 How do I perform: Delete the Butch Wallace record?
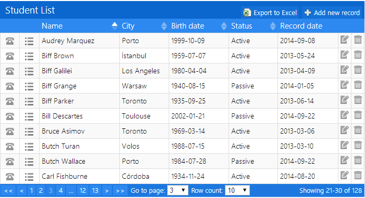358,160
